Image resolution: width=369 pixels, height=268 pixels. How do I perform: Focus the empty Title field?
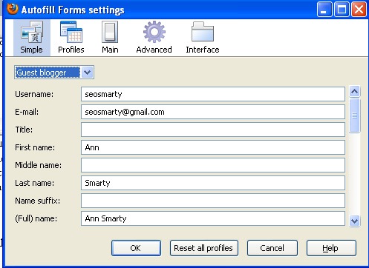(213, 130)
